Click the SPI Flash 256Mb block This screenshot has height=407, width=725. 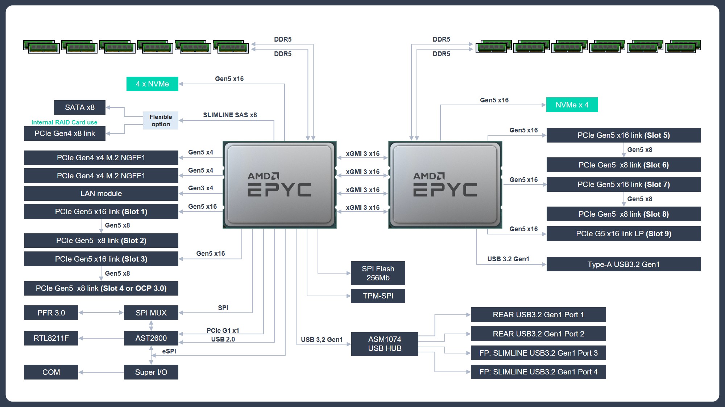[x=378, y=273]
